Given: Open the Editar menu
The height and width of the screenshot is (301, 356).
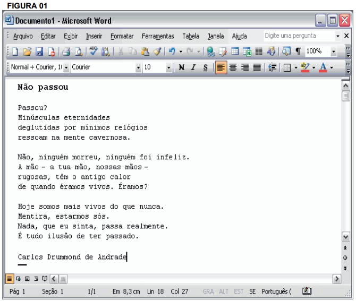Looking at the screenshot, I should click(48, 36).
